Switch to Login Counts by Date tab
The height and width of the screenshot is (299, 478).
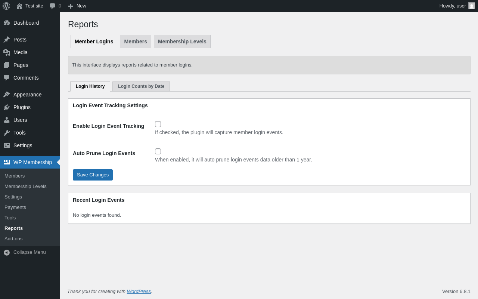click(x=141, y=86)
